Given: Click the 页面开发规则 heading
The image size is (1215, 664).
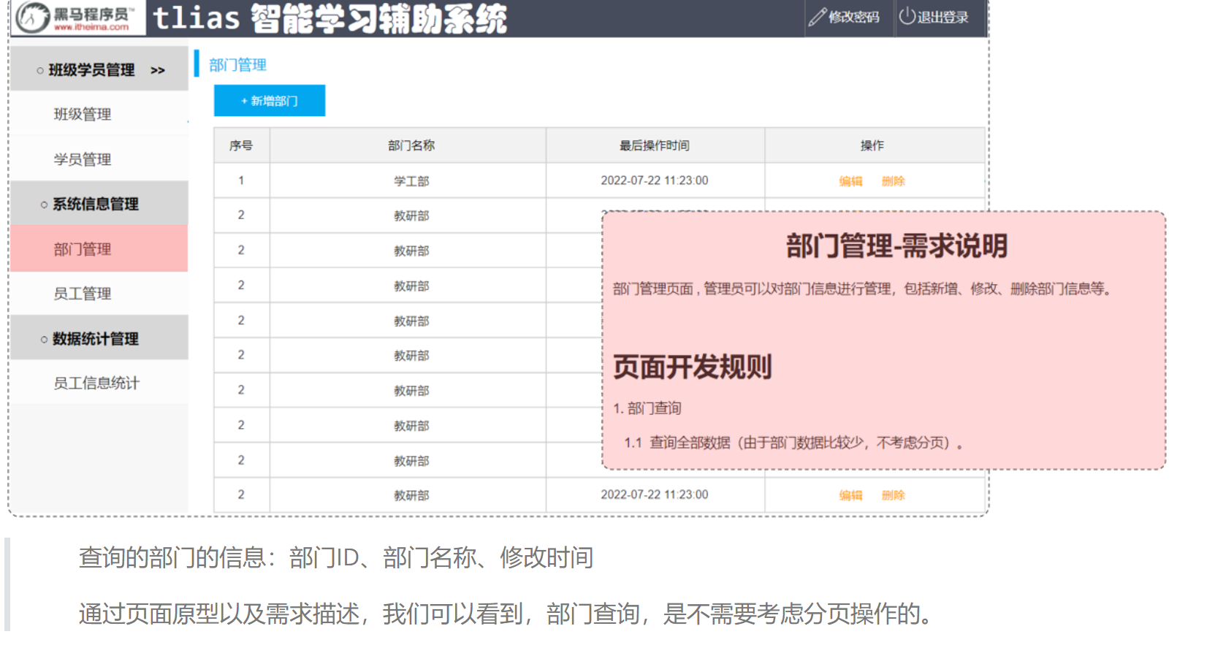Looking at the screenshot, I should coord(693,367).
